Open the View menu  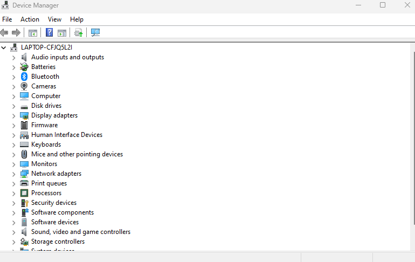[x=54, y=19]
